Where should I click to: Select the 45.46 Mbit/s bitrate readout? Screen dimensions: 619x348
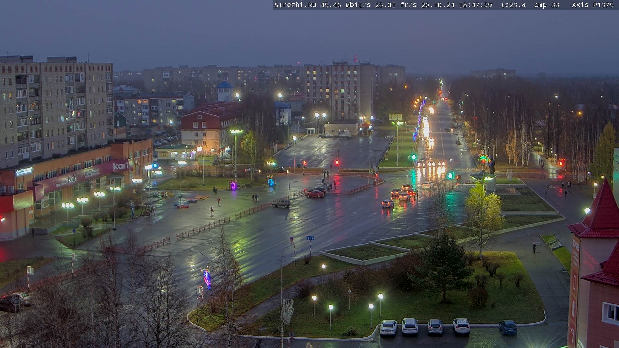point(346,5)
